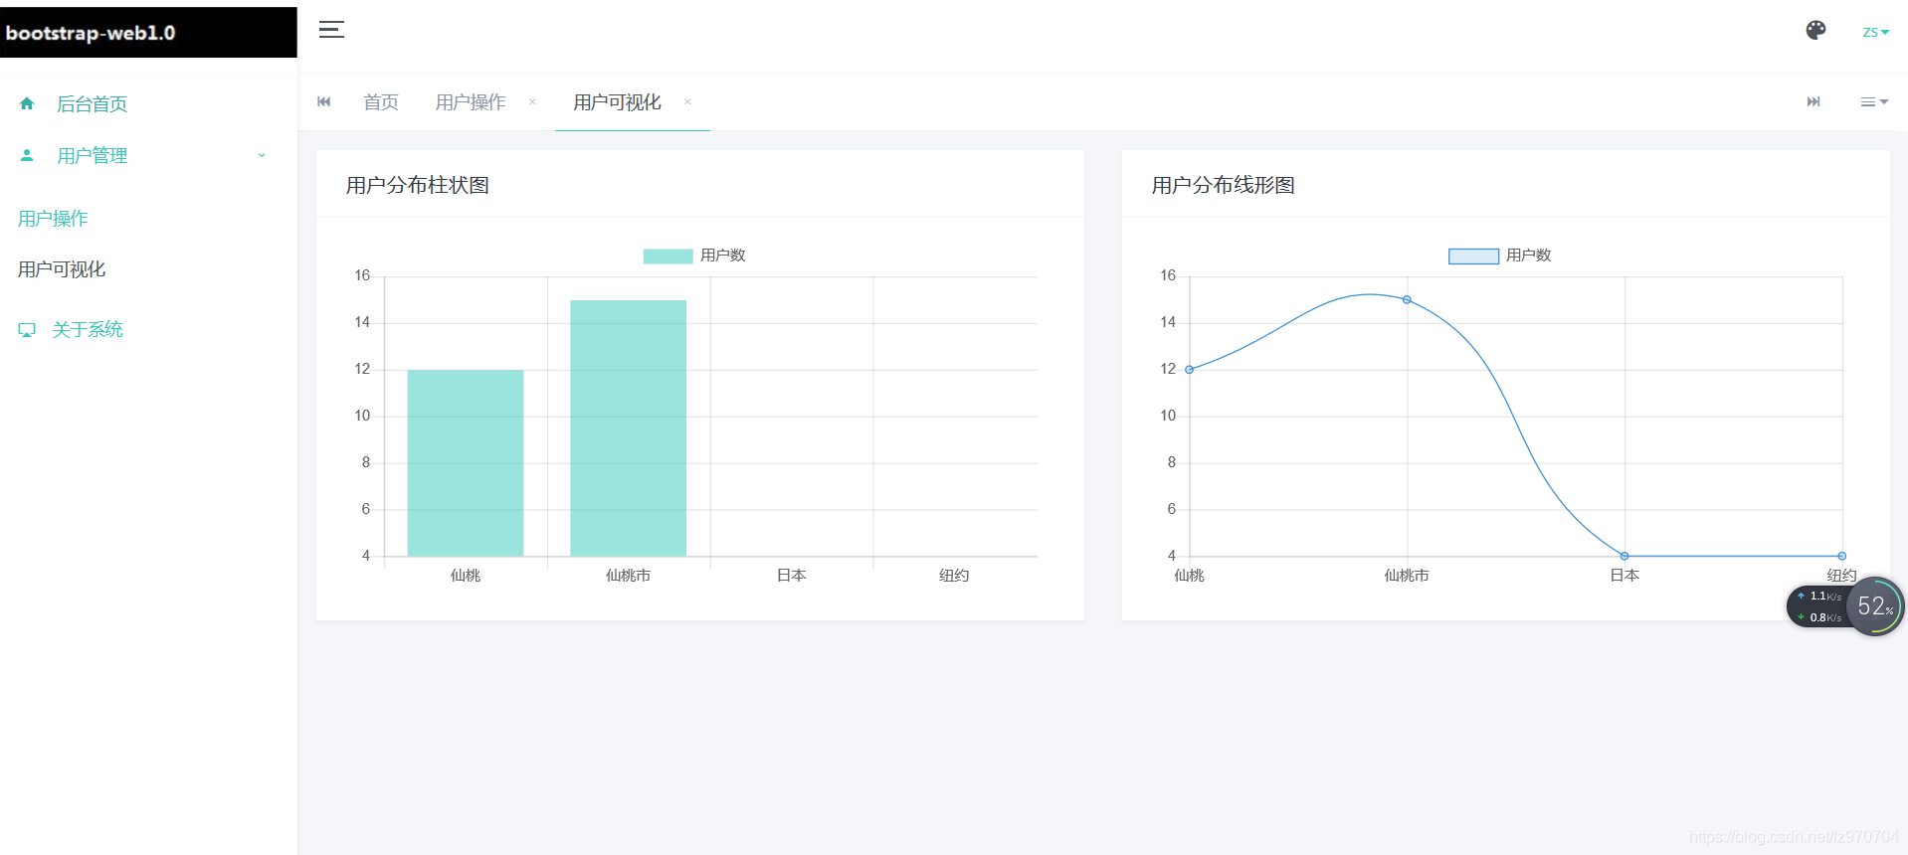Select 用户操作 in the sidebar
This screenshot has width=1908, height=855.
(53, 219)
